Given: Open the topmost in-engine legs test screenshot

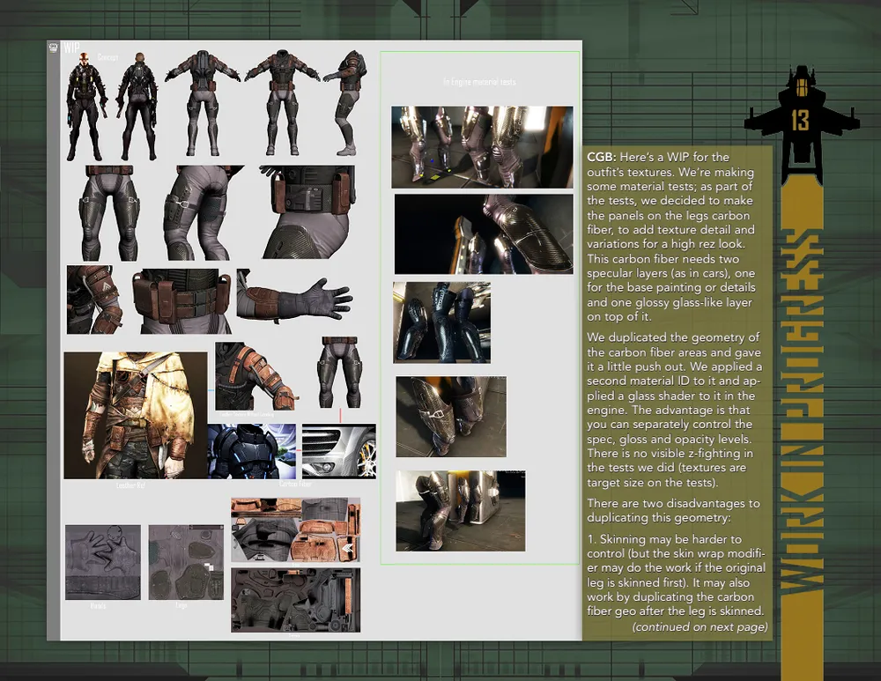Looking at the screenshot, I should [x=481, y=147].
